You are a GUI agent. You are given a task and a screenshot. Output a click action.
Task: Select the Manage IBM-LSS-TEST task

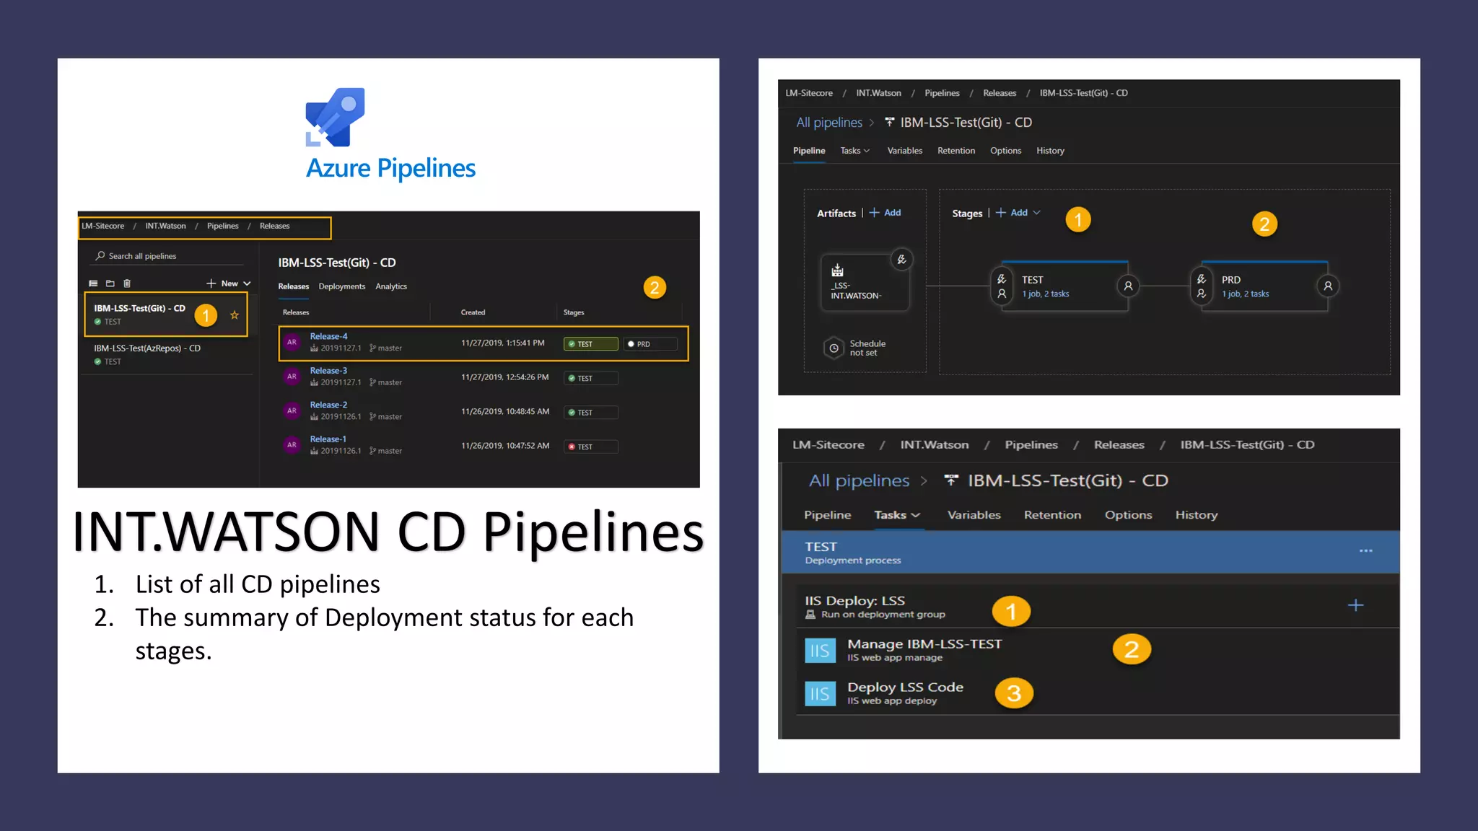click(1097, 651)
